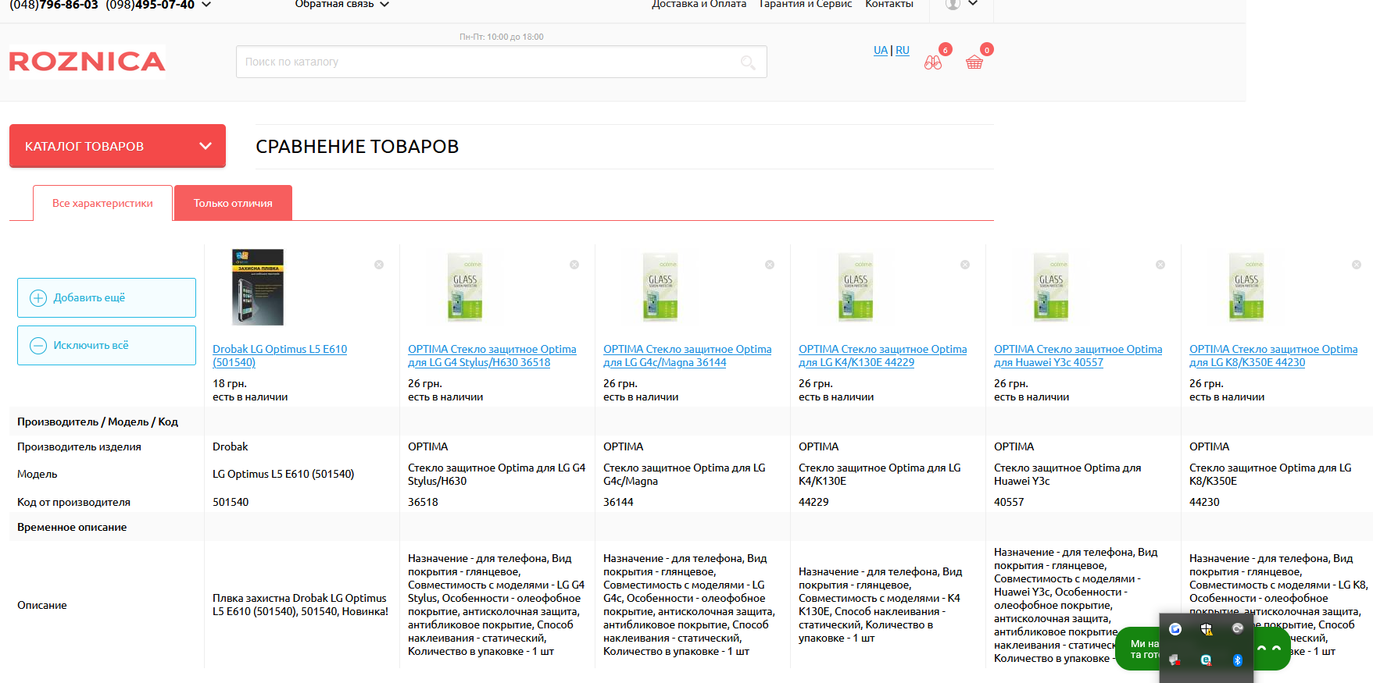Click the search magnifier icon
Screen dimensions: 1373x683
pyautogui.click(x=748, y=62)
